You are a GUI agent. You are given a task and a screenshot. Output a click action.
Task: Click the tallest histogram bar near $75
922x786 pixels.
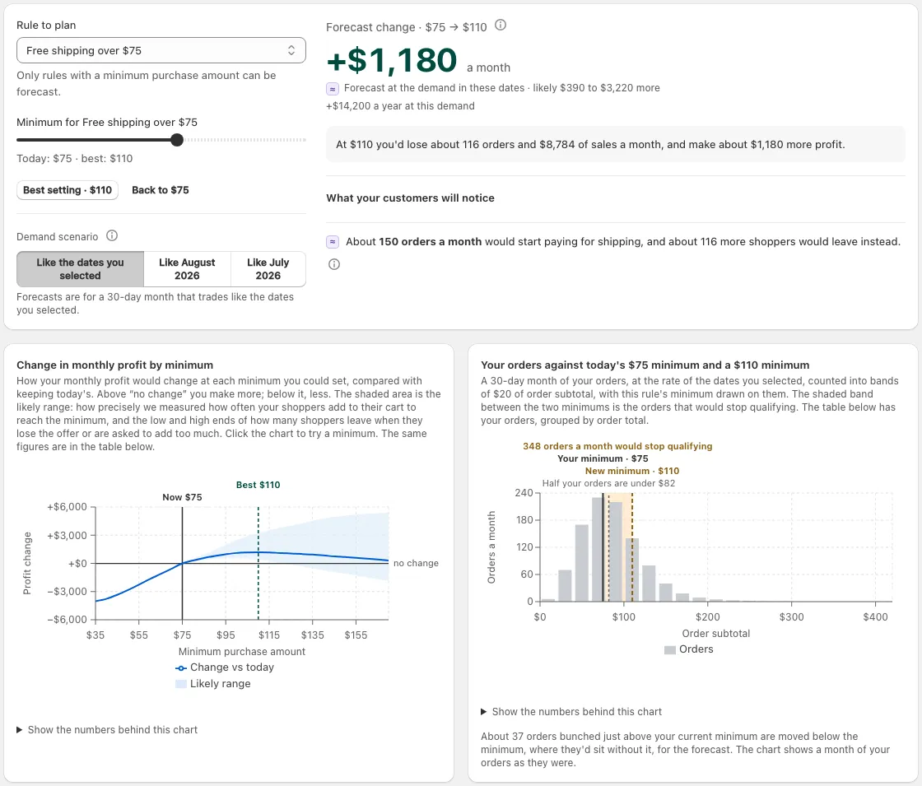pos(598,549)
